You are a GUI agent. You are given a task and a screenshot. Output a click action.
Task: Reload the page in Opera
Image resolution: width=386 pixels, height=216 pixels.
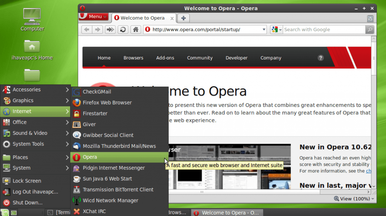point(123,29)
